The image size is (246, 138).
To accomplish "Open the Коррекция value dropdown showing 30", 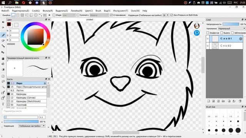I will tap(166, 15).
